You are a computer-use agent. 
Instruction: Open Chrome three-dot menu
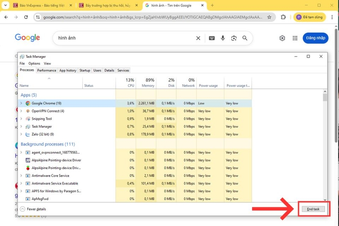(332, 17)
